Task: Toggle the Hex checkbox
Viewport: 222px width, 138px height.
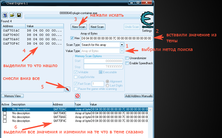Action: pos(72,38)
